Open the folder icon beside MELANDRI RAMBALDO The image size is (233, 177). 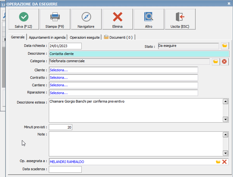[x=218, y=162]
